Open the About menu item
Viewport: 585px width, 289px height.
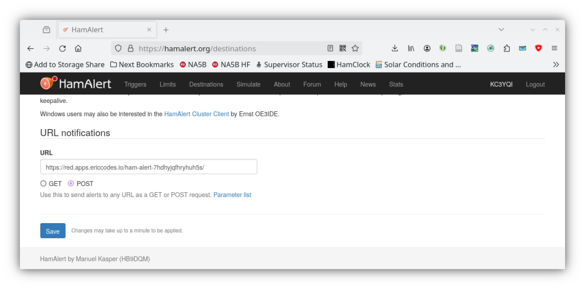click(x=281, y=84)
